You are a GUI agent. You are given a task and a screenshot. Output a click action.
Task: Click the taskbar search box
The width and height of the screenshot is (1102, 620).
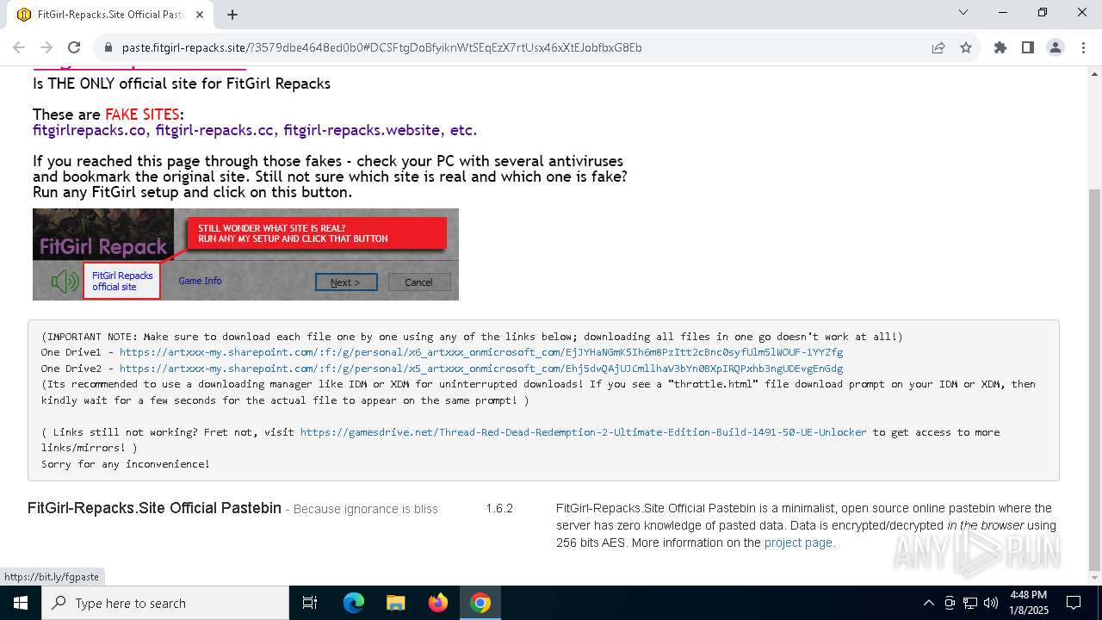[165, 603]
